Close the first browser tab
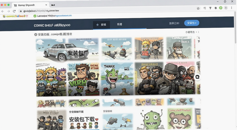237x130 pixels. coord(46,5)
